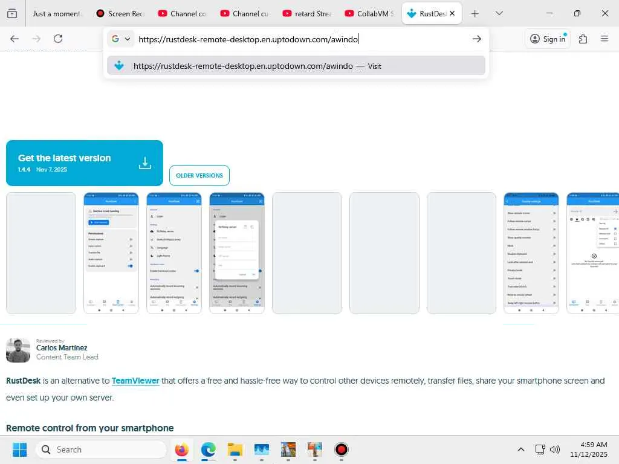Show hidden system tray icons
This screenshot has width=619, height=464.
[520, 449]
